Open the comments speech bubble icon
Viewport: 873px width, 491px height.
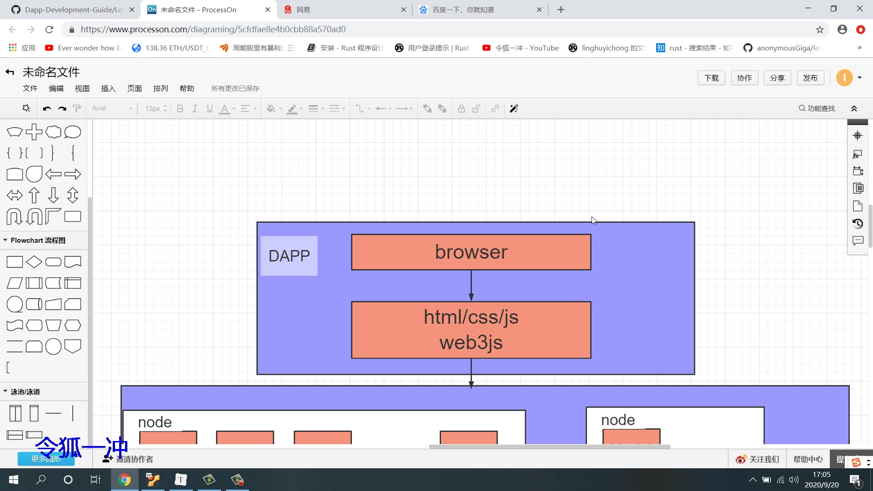click(858, 240)
